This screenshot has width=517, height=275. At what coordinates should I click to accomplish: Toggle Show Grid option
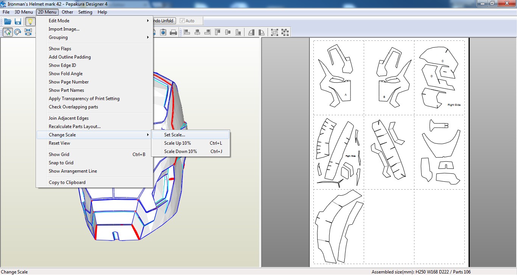pos(95,154)
